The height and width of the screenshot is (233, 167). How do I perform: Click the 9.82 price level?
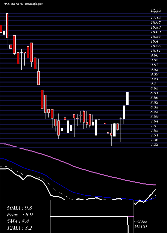154,60
